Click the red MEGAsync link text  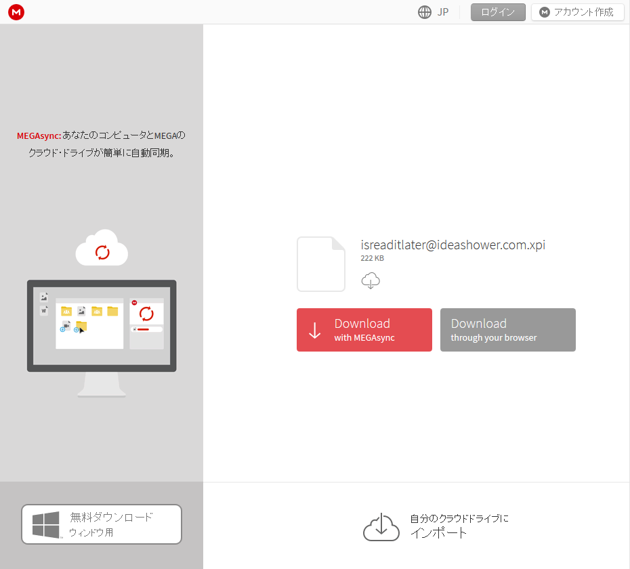pyautogui.click(x=39, y=135)
